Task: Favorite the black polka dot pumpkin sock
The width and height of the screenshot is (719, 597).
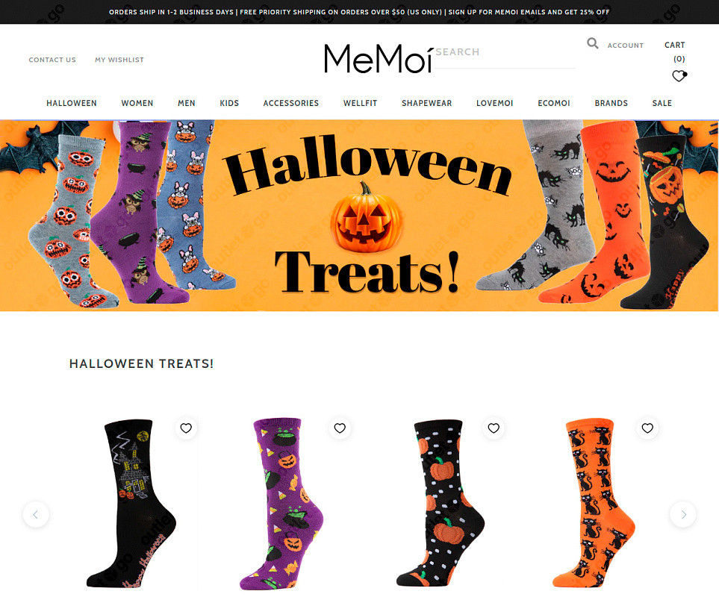Action: tap(494, 428)
